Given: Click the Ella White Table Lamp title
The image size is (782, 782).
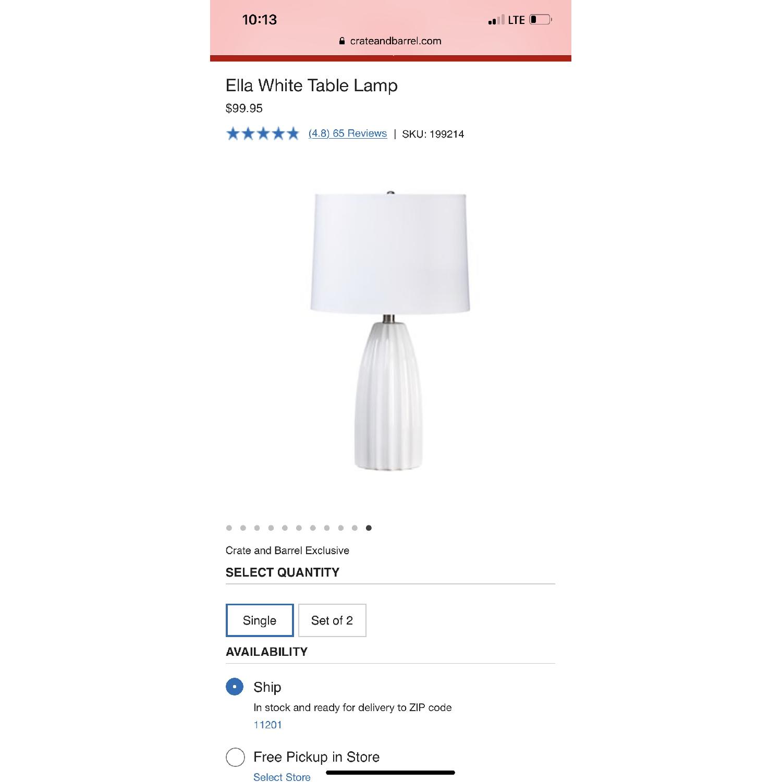Looking at the screenshot, I should (x=311, y=85).
